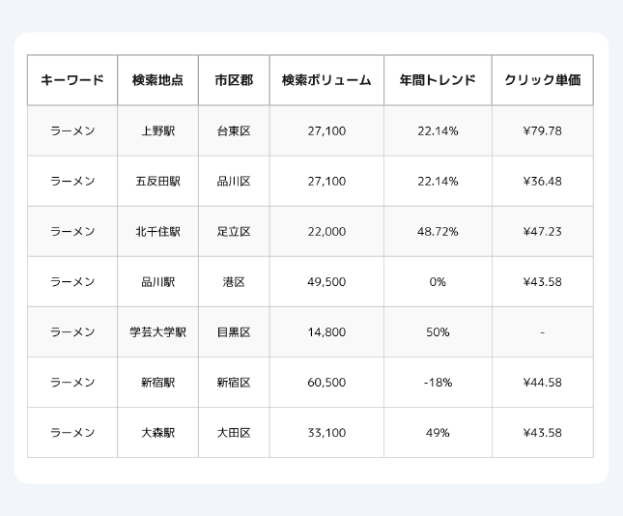623x516 pixels.
Task: Click the 48.72% trend value
Action: [x=438, y=231]
